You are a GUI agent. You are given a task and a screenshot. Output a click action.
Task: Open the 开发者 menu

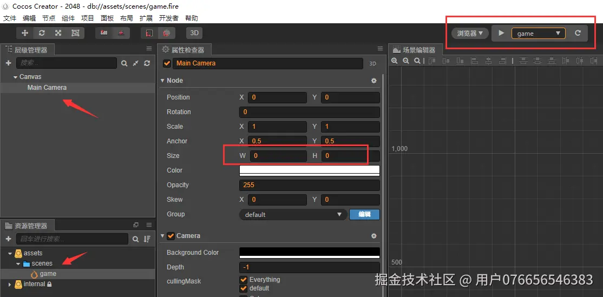click(169, 18)
